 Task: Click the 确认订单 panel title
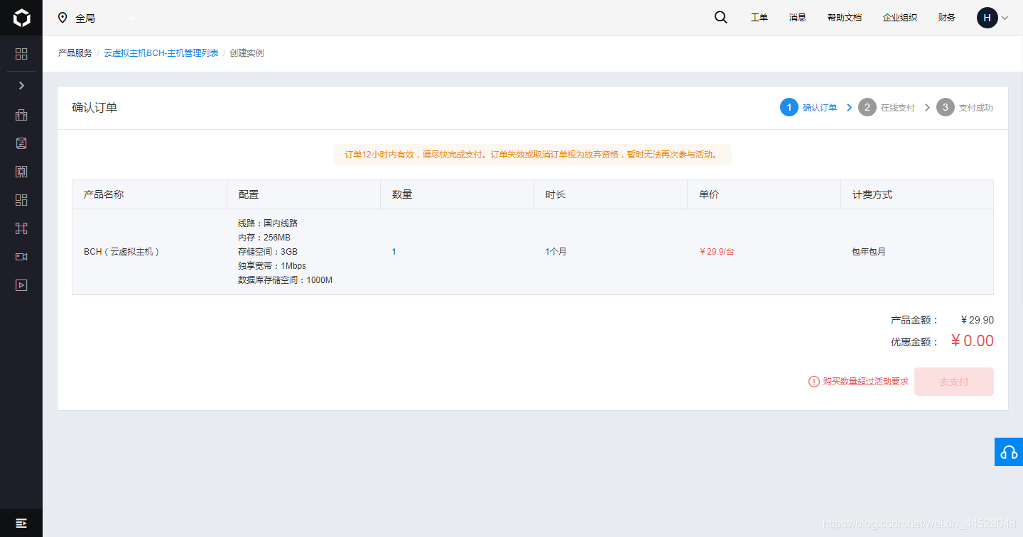[x=94, y=108]
